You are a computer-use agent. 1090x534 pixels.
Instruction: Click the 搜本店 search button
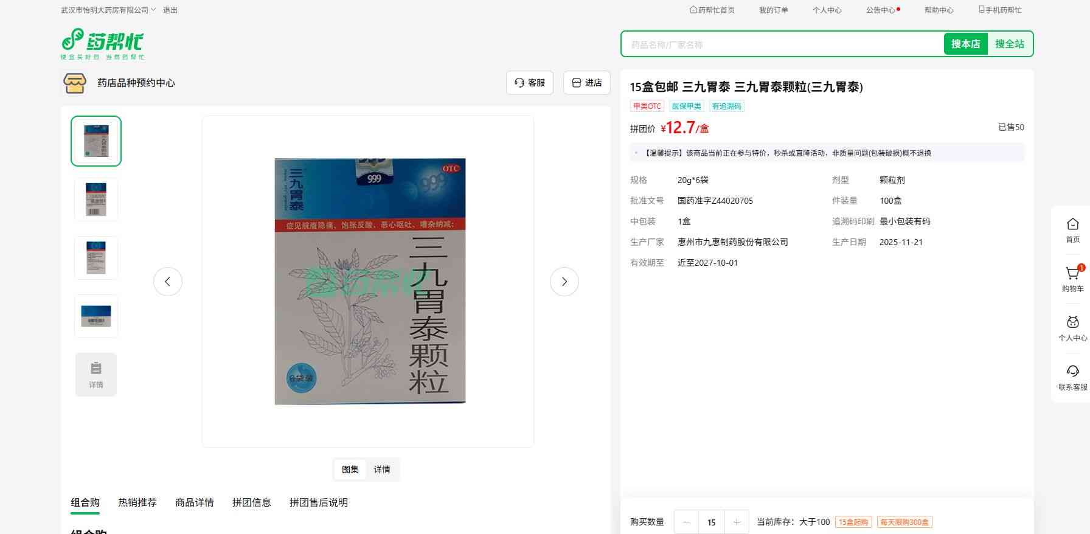pos(965,44)
